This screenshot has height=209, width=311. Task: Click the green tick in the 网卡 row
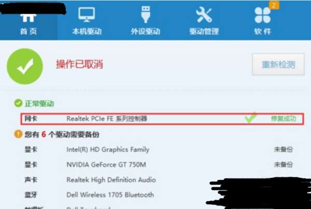pos(251,117)
